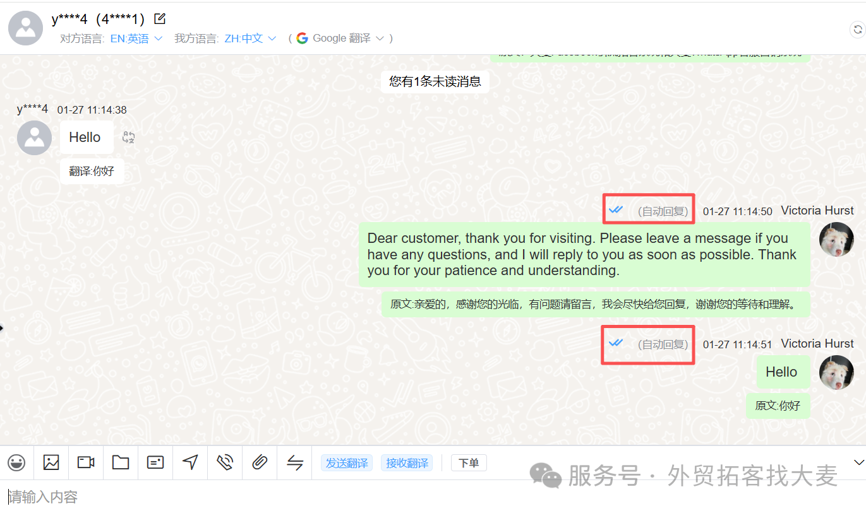Click 自动回复 label on 11:14:51 message
The image size is (866, 511).
663,344
